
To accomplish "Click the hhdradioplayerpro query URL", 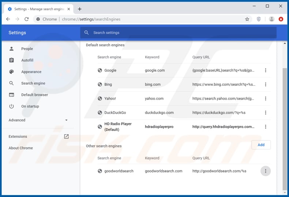I will tap(224, 127).
